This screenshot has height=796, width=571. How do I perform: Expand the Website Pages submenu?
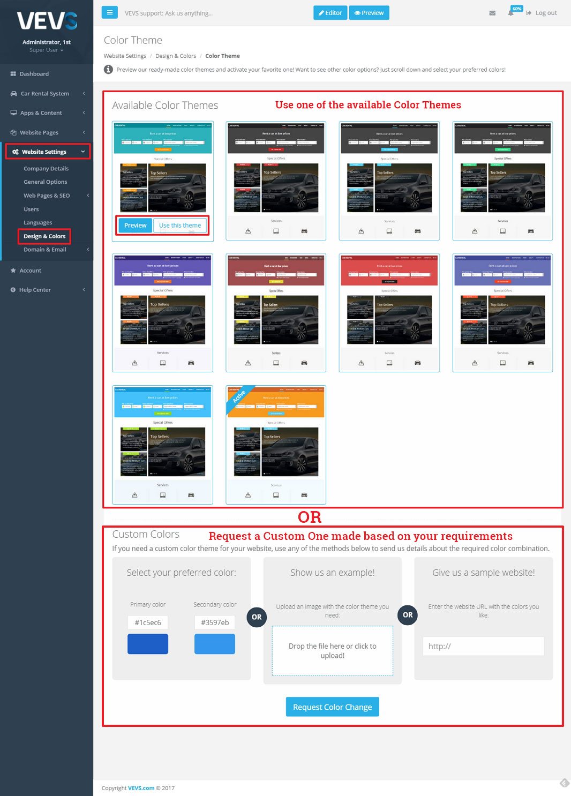click(x=84, y=132)
